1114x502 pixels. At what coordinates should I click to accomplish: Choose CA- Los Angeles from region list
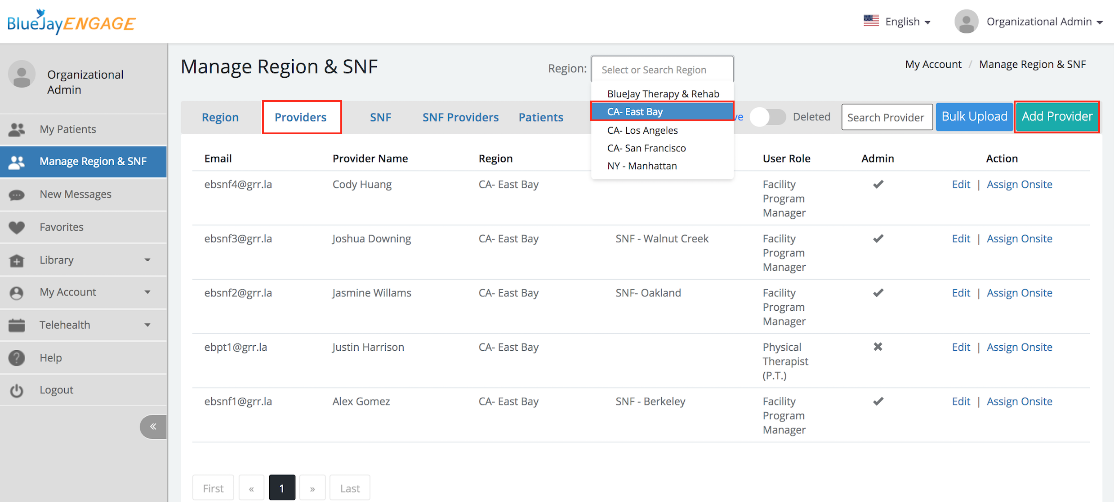642,130
